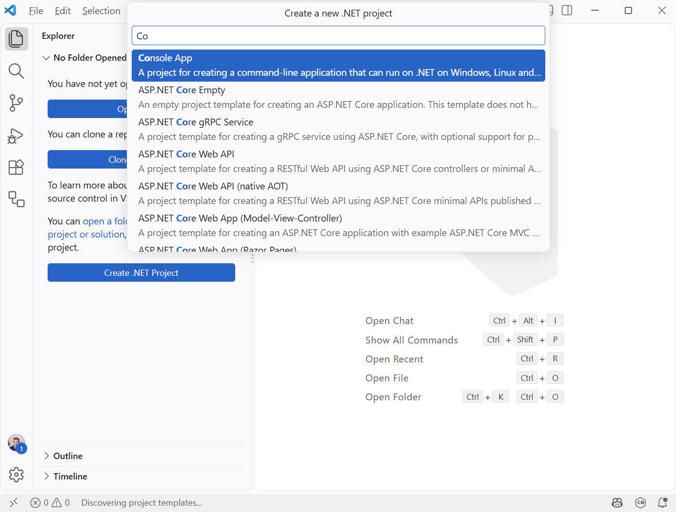The width and height of the screenshot is (676, 512).
Task: Open the Accounts avatar menu
Action: 17,443
